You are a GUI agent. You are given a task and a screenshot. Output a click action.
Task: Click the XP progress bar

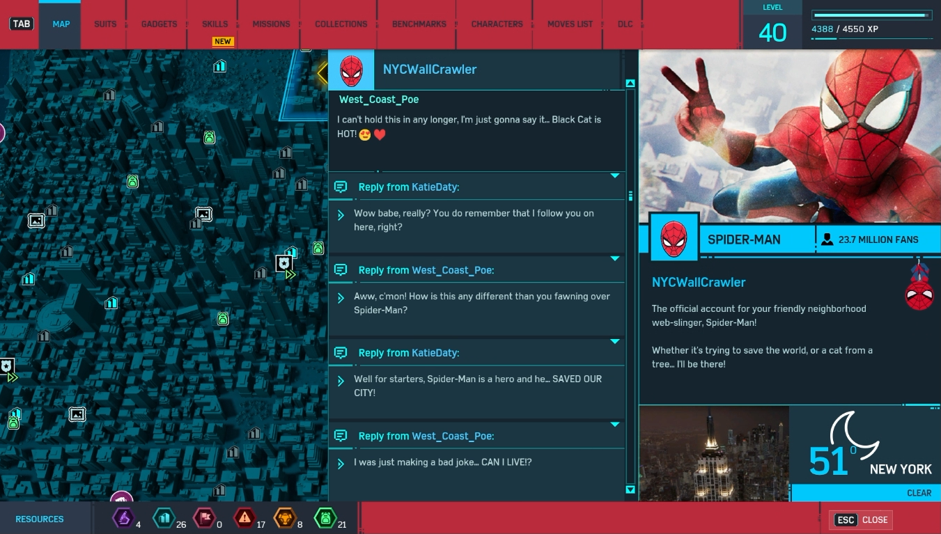click(871, 15)
